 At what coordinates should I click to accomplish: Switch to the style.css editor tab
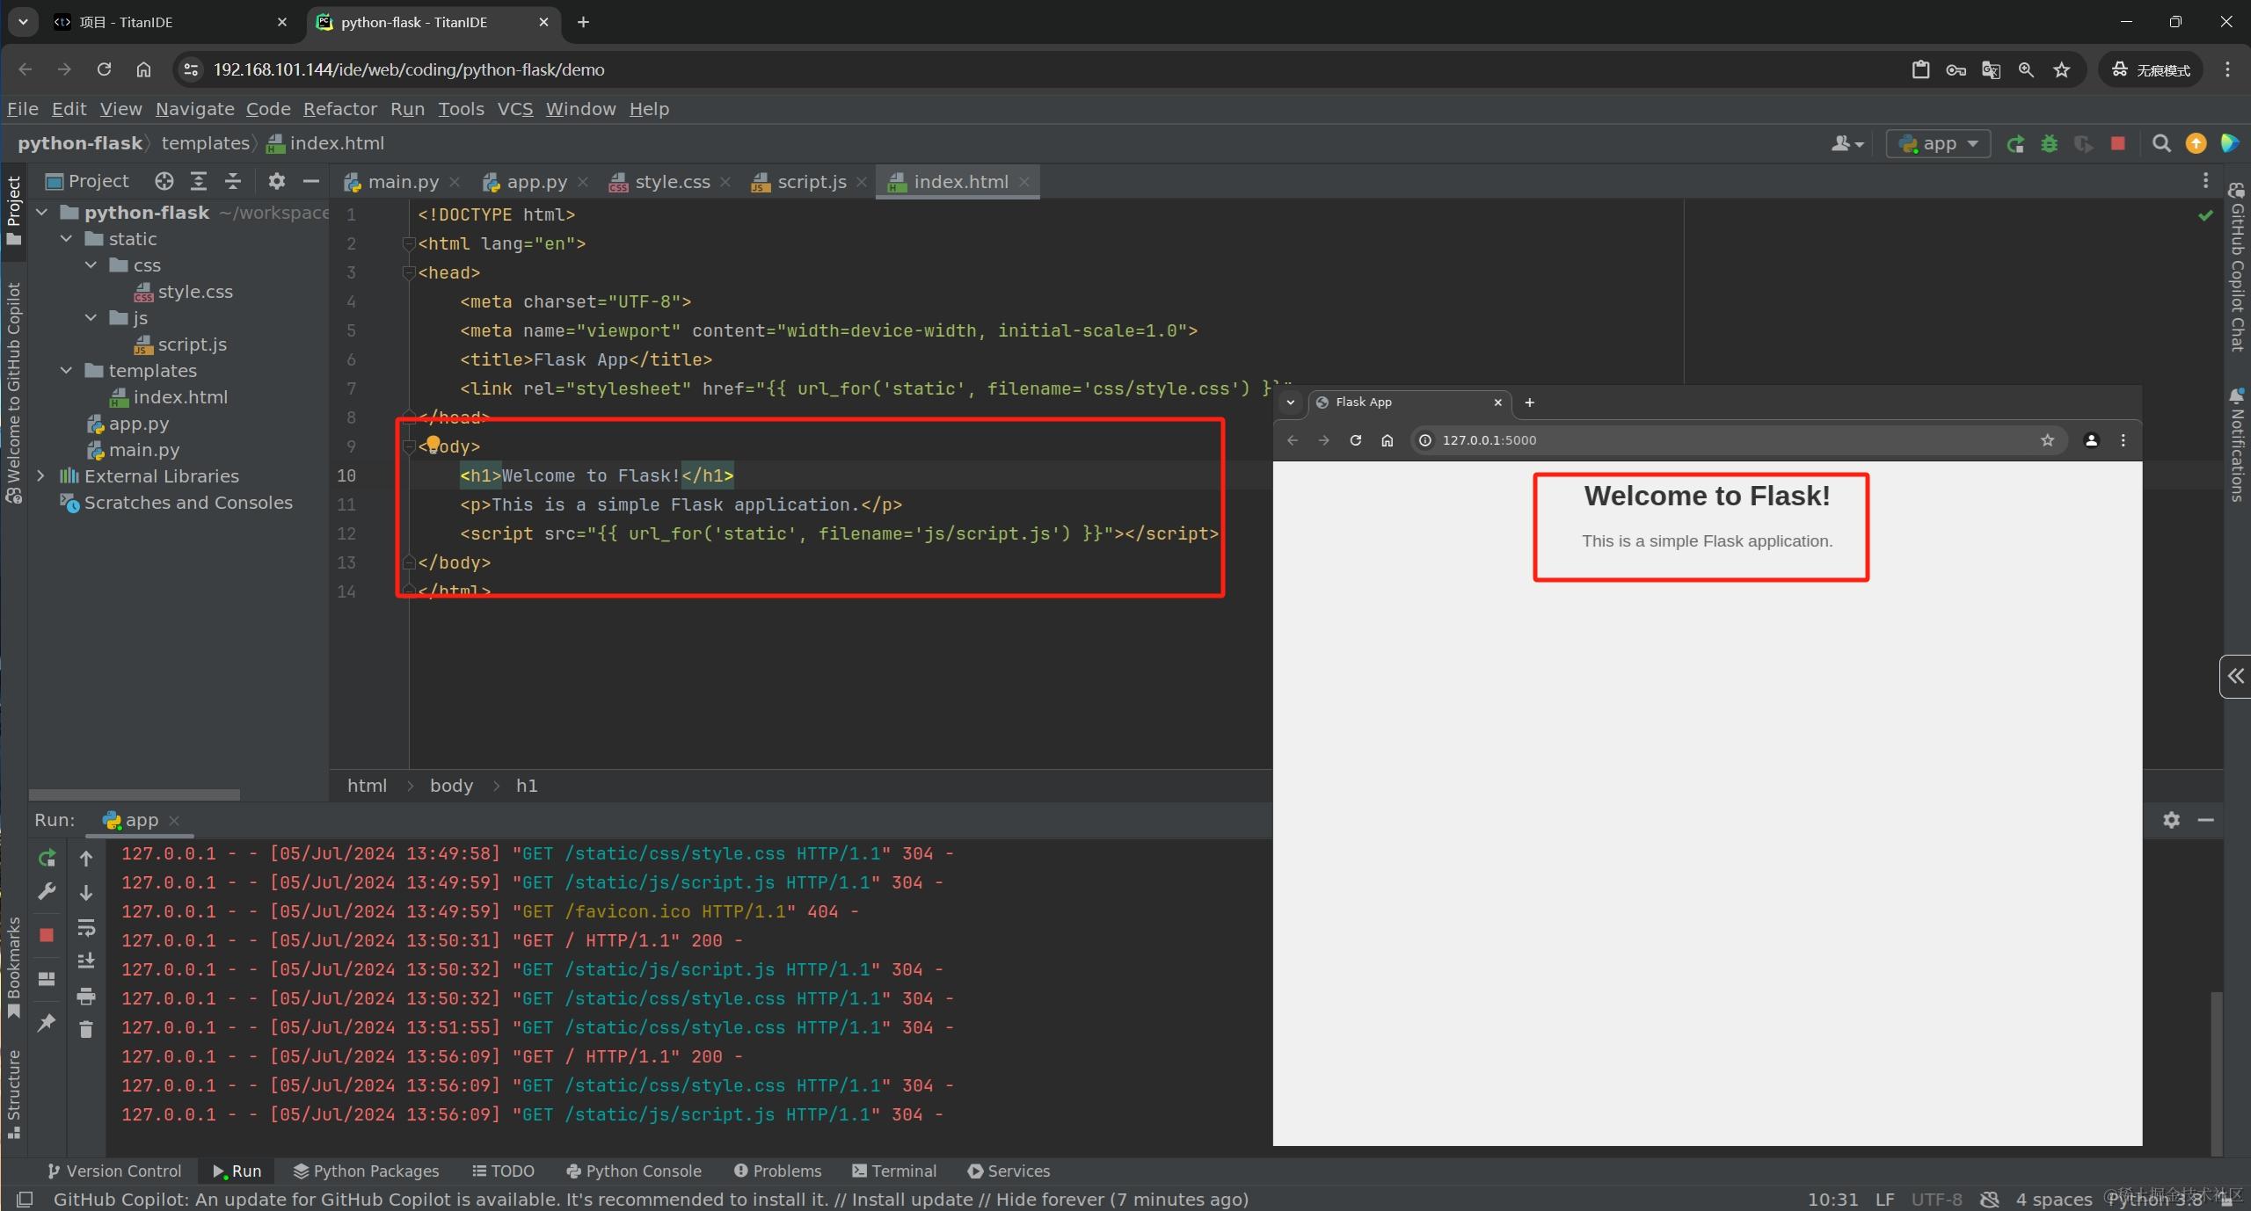(x=671, y=182)
